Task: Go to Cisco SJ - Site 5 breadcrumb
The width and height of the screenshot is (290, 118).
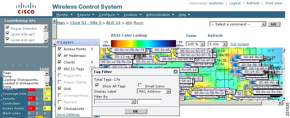Action: pyautogui.click(x=86, y=23)
